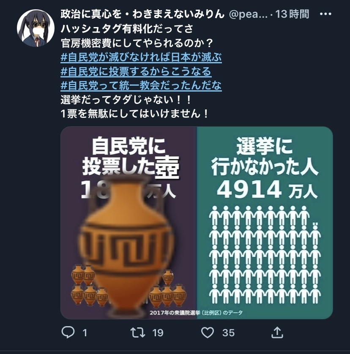Retweet the post with the retweet icon
Screen dimensions: 350x354
138,332
